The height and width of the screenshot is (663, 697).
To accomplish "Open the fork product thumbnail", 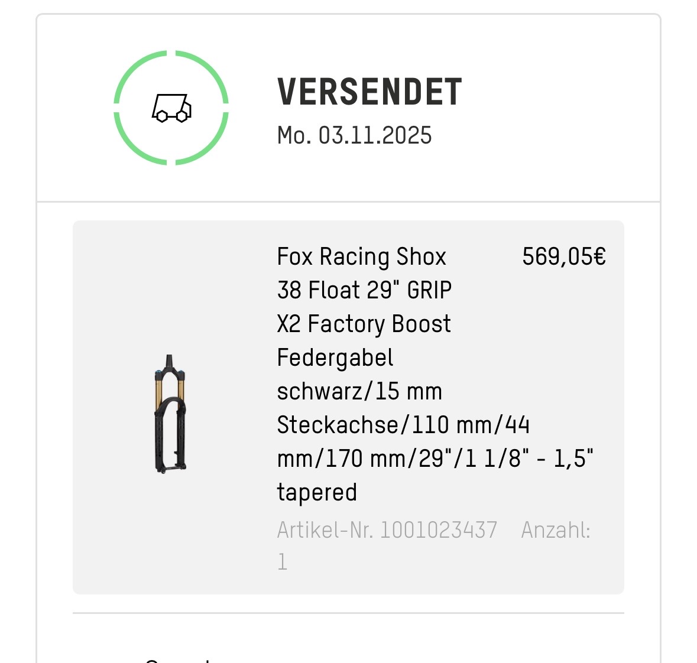I will coord(170,413).
